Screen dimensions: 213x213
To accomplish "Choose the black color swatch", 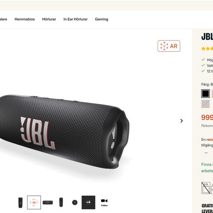I will pos(205,94).
